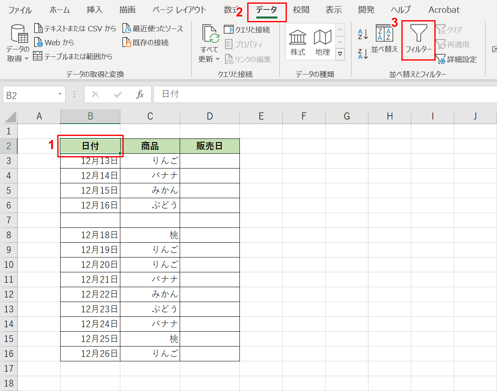This screenshot has height=391, width=497.
Task: Expand the data types gallery more arrow
Action: click(340, 54)
